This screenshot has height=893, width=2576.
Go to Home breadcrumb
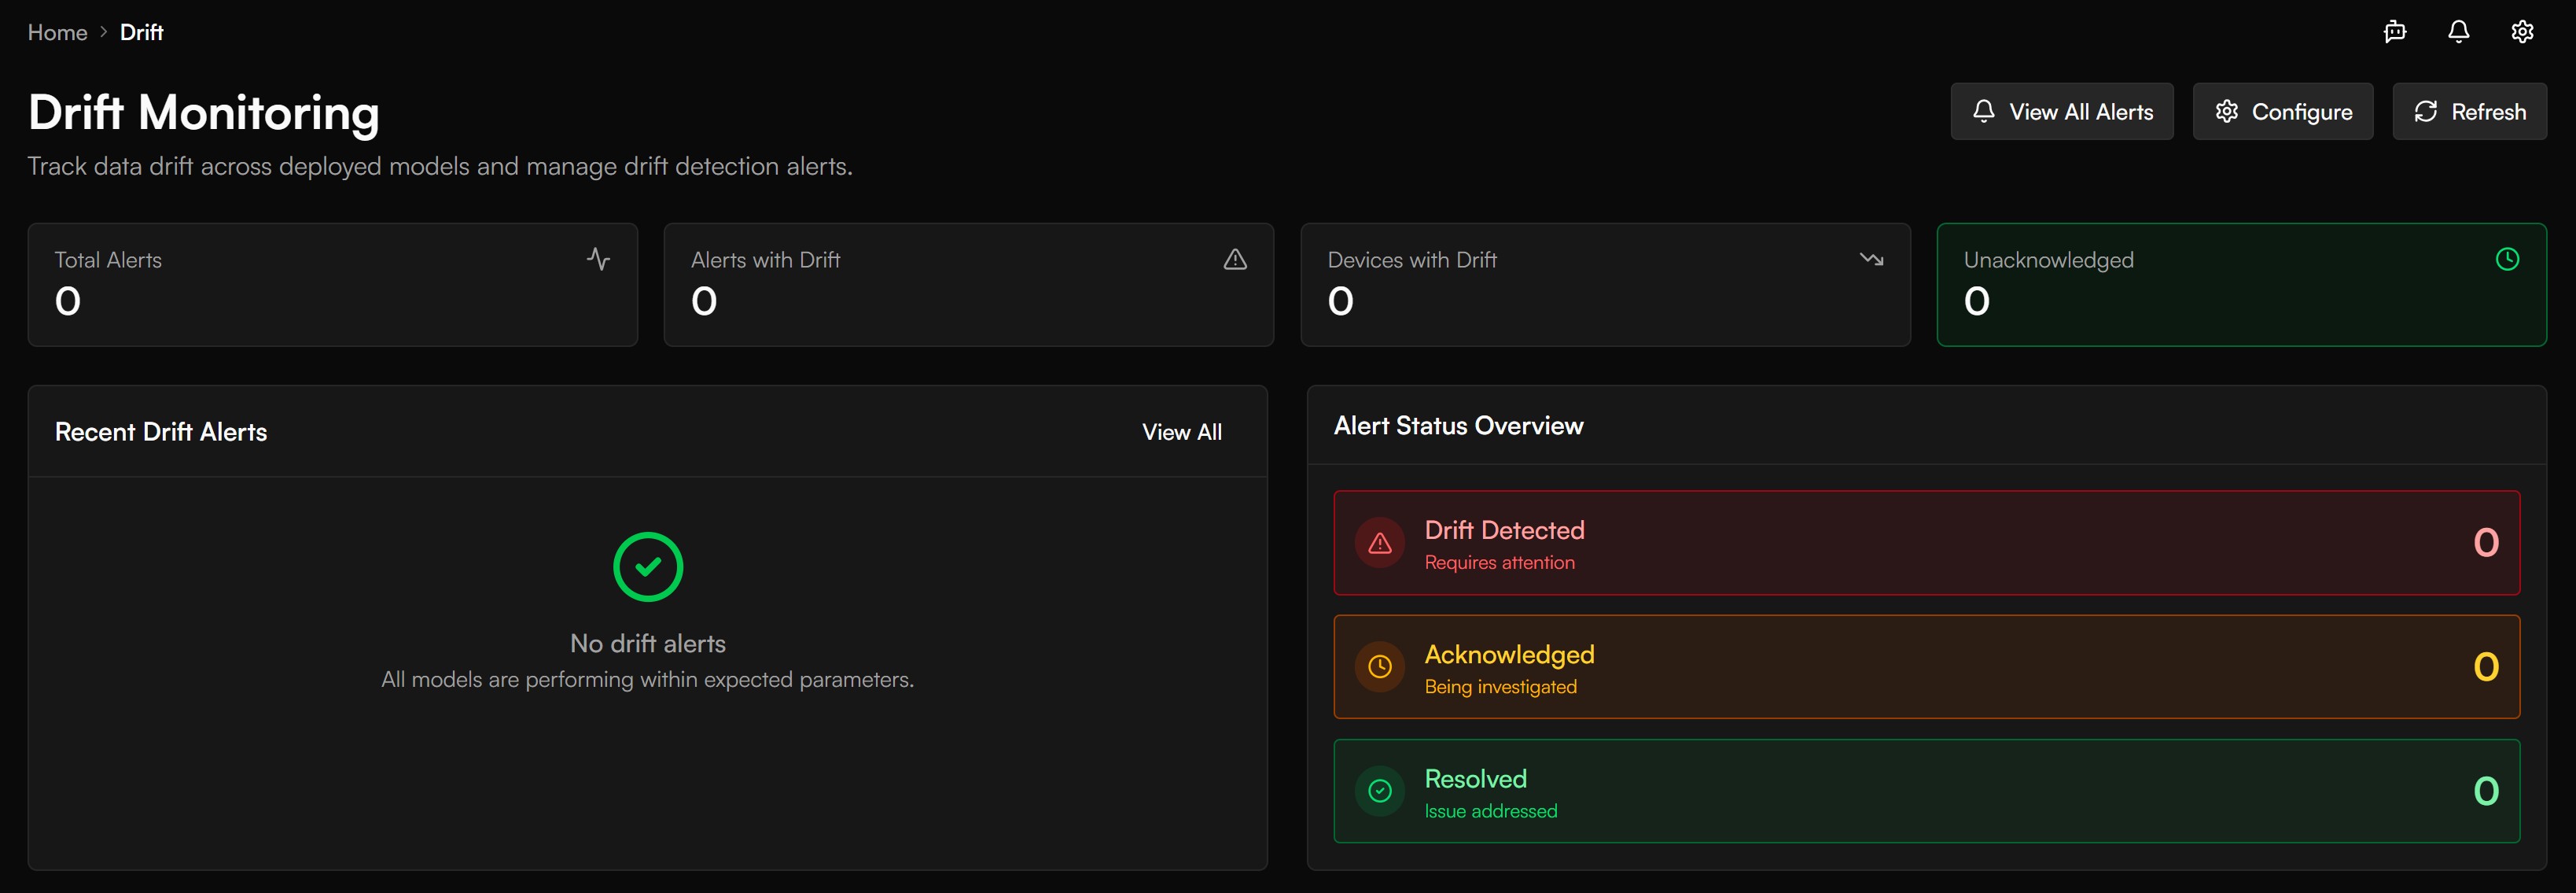(x=58, y=32)
